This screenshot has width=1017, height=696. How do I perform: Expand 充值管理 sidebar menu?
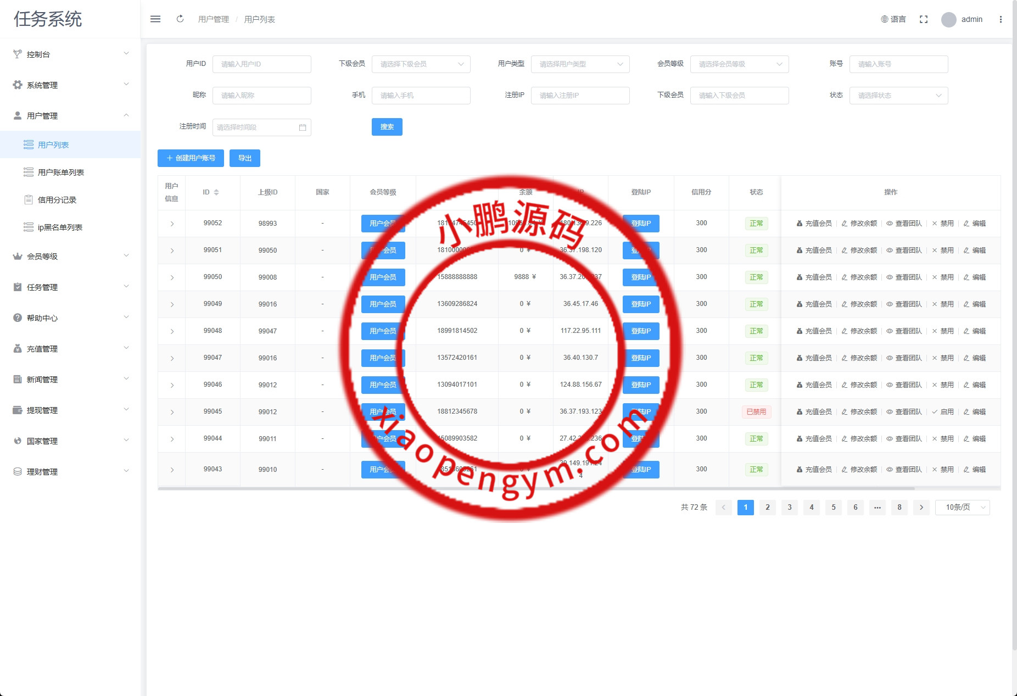tap(70, 348)
